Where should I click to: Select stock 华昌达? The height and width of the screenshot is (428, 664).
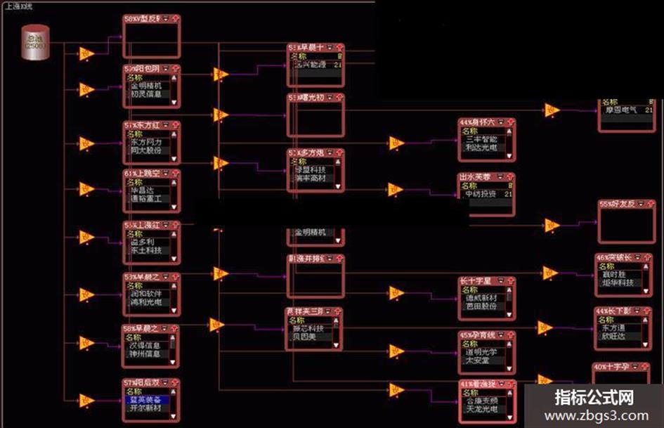click(142, 190)
